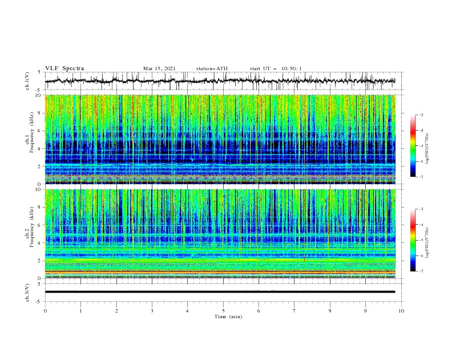Viewport: 452px width, 349px height.
Task: Click the "8" kHz tick on ch.1 frequency axis
Action: (x=41, y=113)
